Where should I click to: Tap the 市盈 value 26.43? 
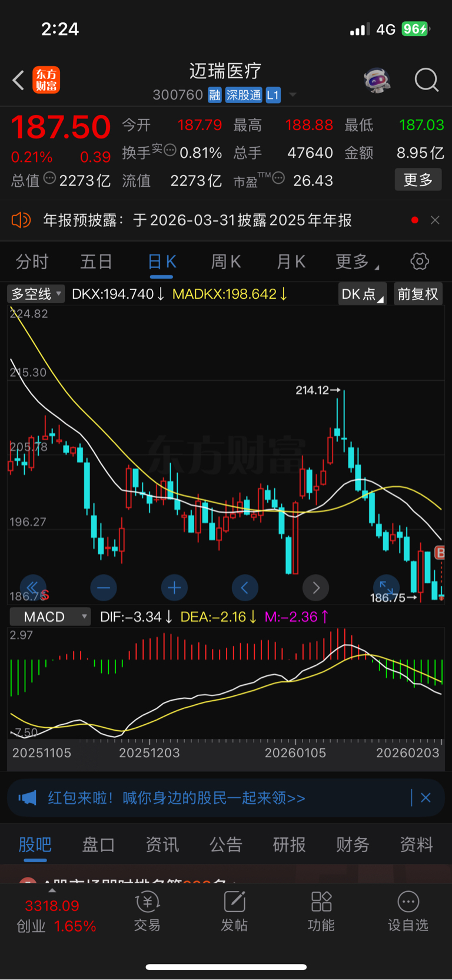coord(313,180)
